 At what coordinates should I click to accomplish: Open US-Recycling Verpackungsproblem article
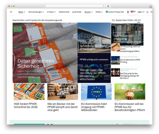pos(130,49)
